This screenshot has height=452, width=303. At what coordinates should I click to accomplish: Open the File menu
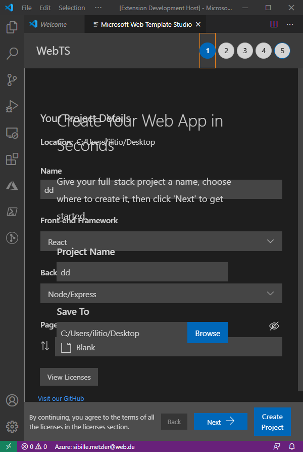[26, 8]
